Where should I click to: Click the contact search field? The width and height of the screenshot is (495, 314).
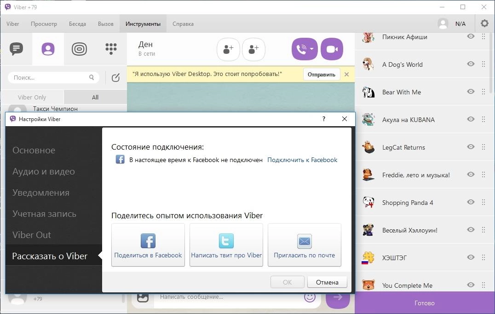point(53,77)
